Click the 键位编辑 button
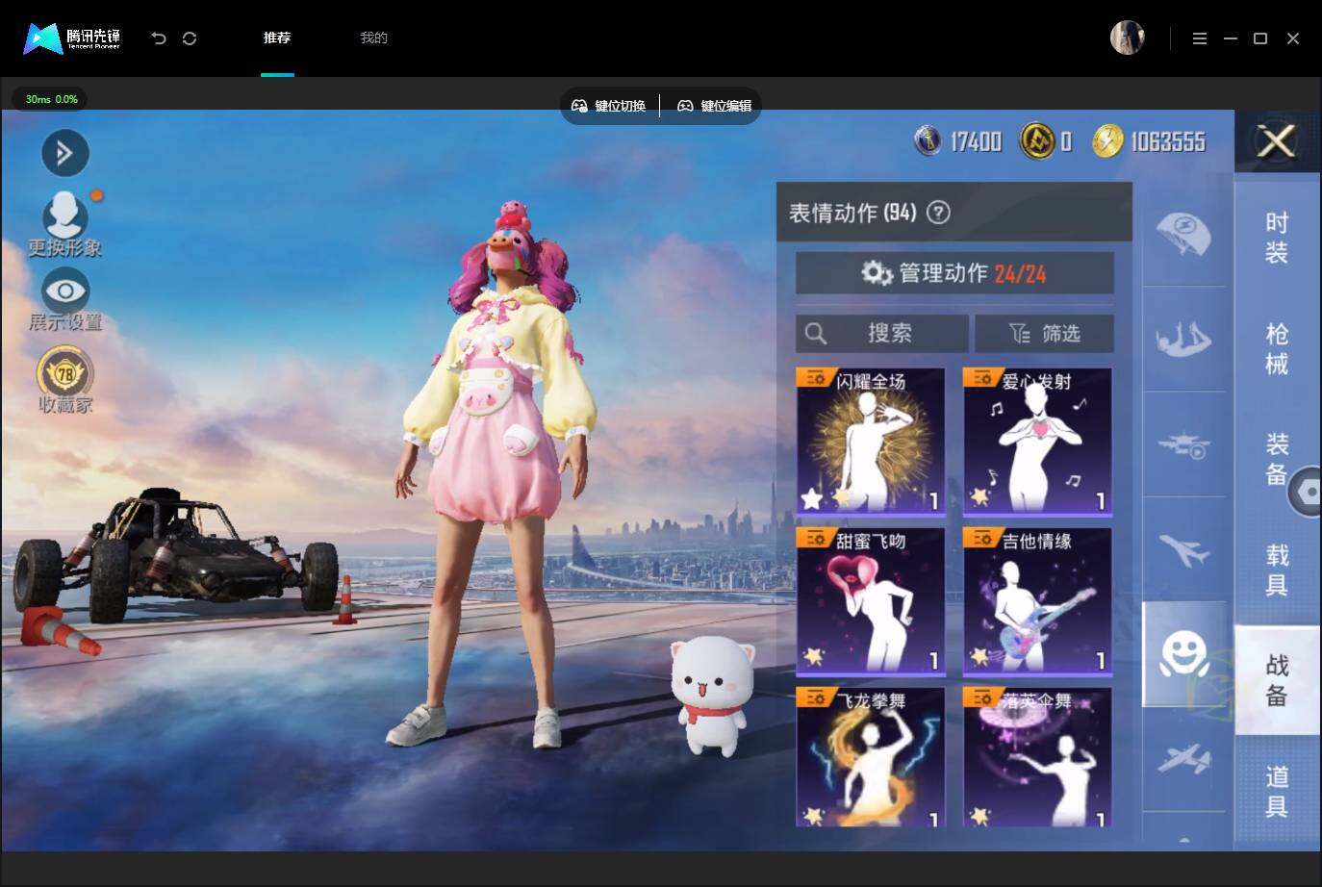 tap(715, 106)
